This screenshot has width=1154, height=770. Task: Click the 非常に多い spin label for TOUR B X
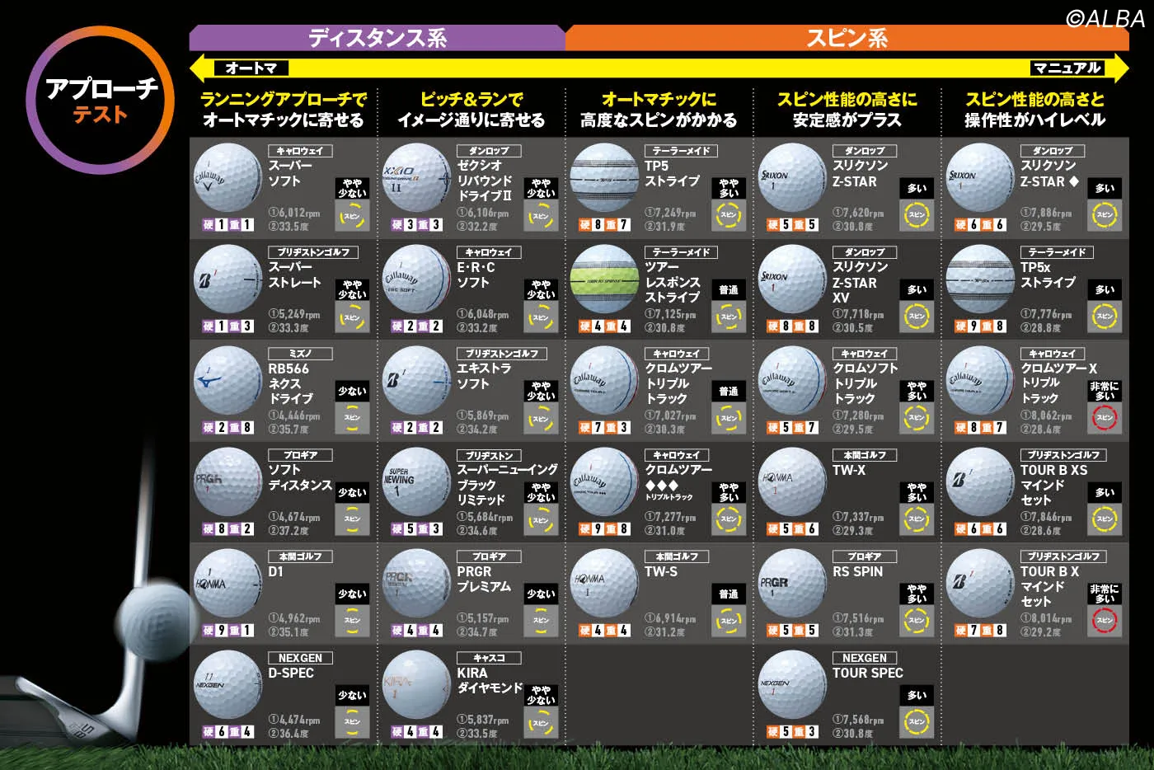pyautogui.click(x=1105, y=594)
